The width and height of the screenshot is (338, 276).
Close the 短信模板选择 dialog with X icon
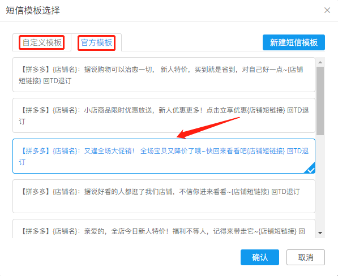point(327,10)
